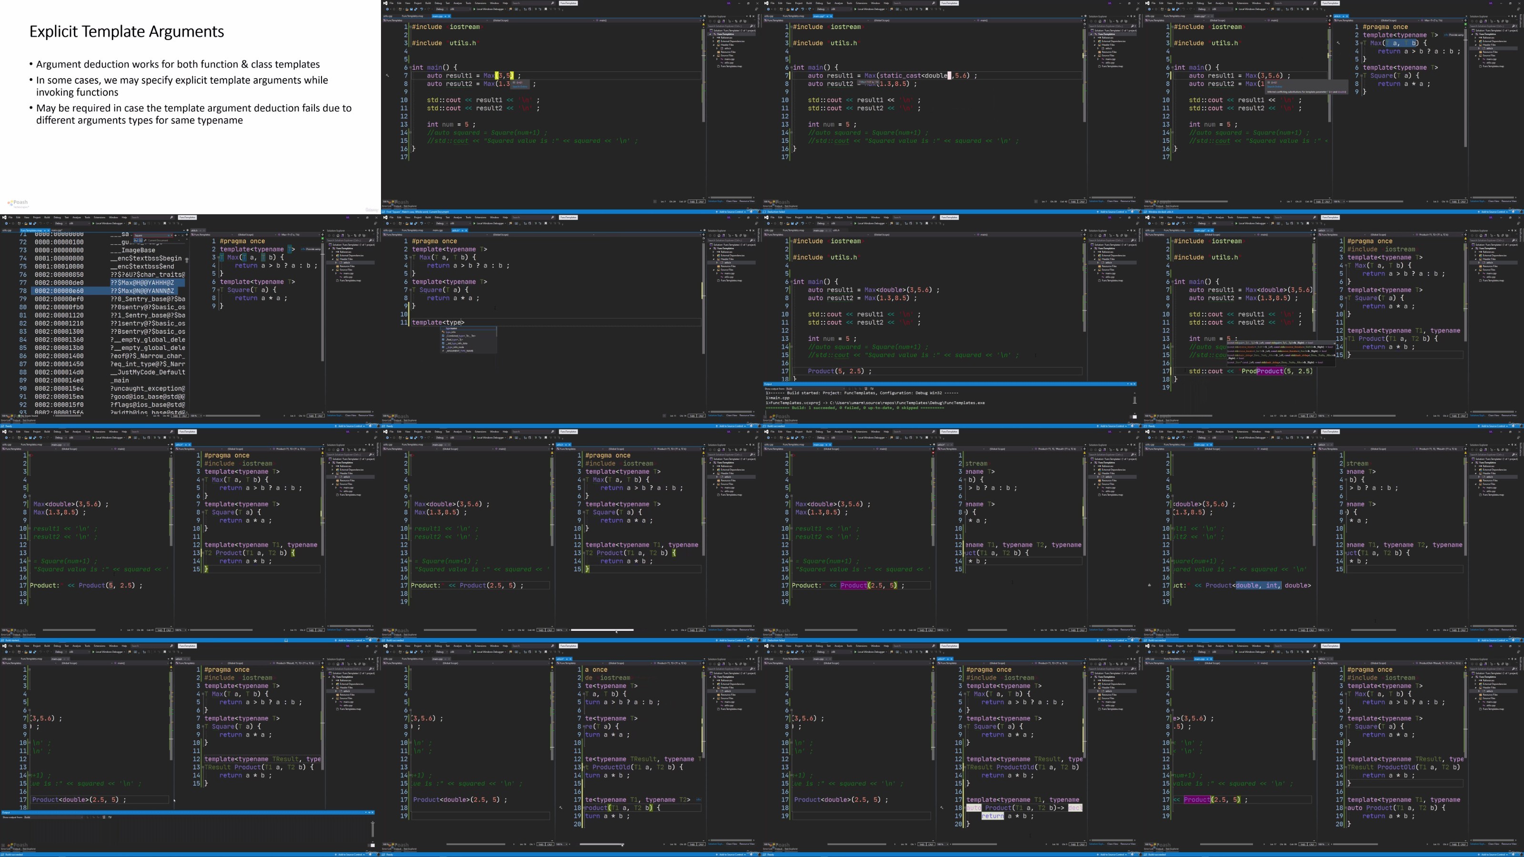Click Solution Explorer Home icon in FuncTemplates.map frame
This screenshot has height=857, width=1524.
(x=339, y=236)
